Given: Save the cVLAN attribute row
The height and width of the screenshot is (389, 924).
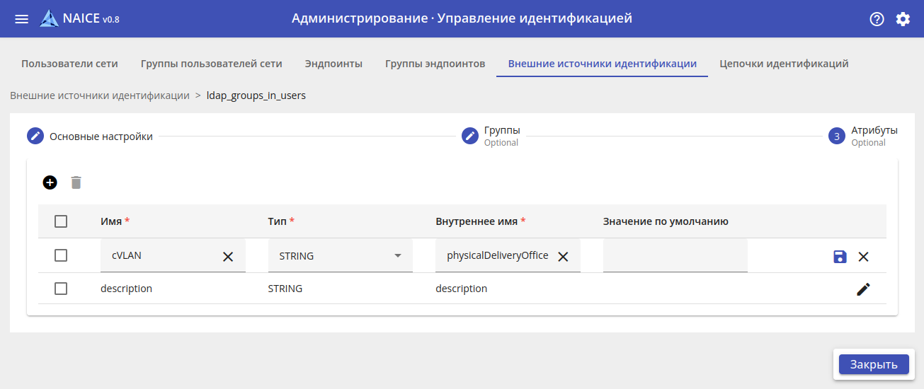Looking at the screenshot, I should (840, 257).
